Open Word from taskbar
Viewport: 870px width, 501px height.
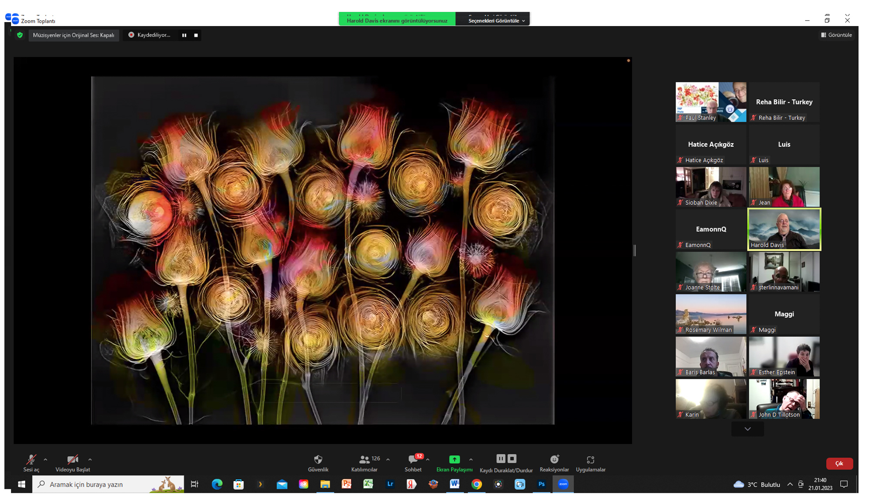pos(455,484)
